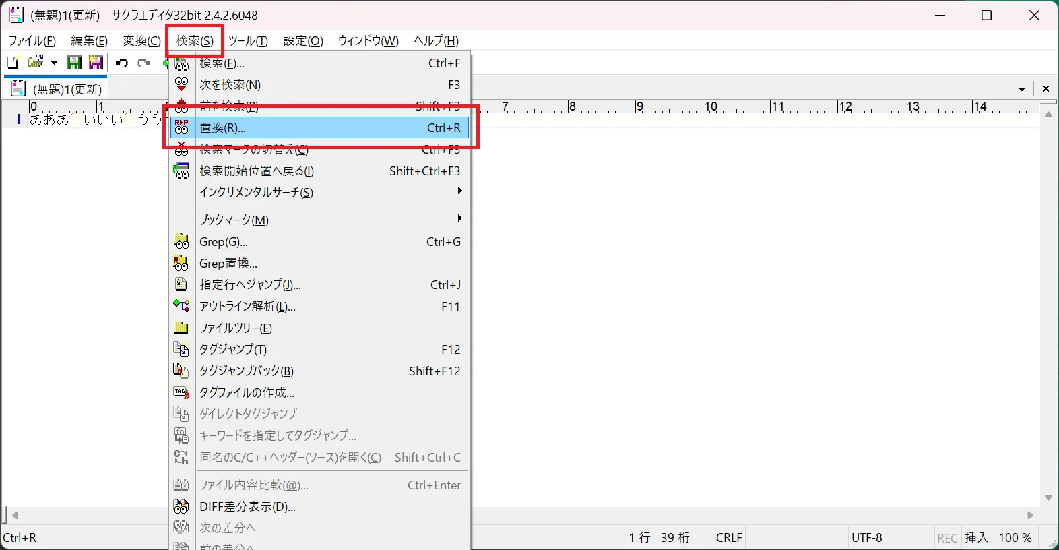Toggle the REC macro indicator
1059x550 pixels.
click(947, 538)
